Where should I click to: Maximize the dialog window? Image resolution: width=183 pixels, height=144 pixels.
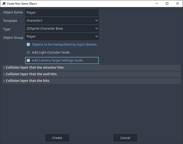coord(167,3)
